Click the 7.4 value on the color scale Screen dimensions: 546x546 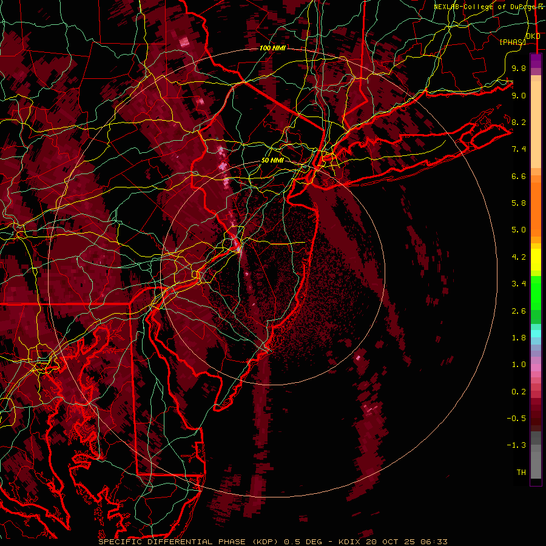pyautogui.click(x=519, y=149)
